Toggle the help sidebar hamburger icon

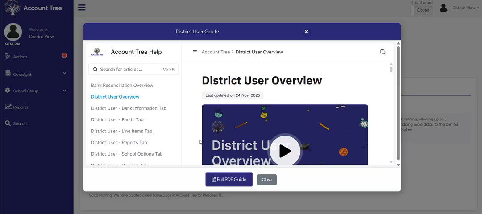coord(195,52)
